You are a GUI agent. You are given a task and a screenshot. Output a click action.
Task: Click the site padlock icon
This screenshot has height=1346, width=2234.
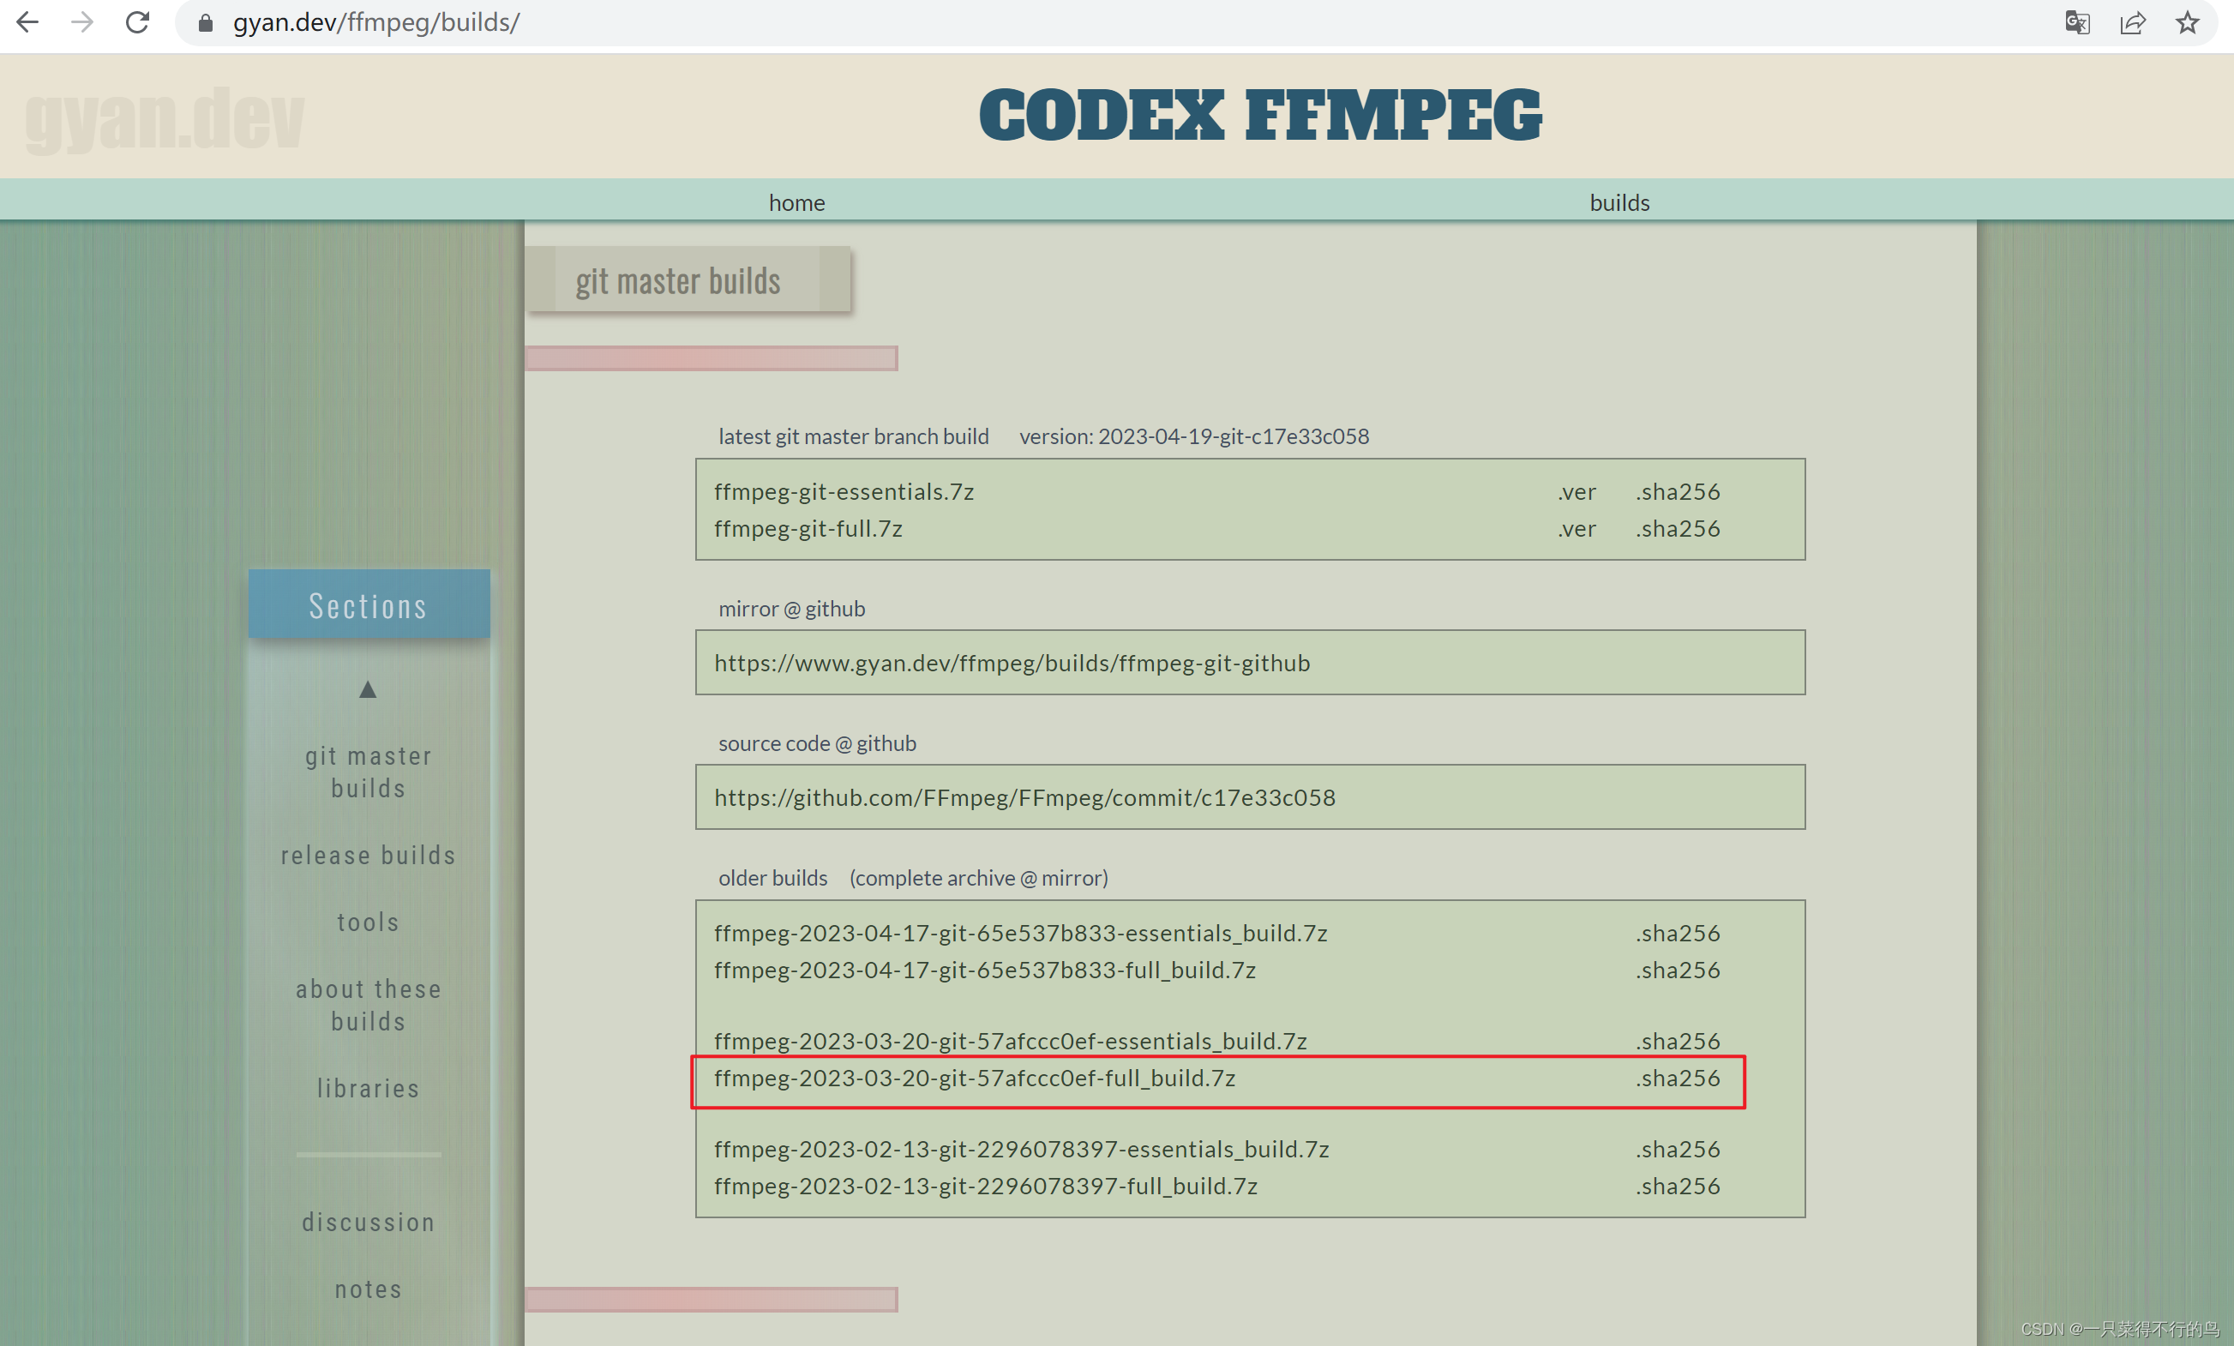pyautogui.click(x=205, y=22)
